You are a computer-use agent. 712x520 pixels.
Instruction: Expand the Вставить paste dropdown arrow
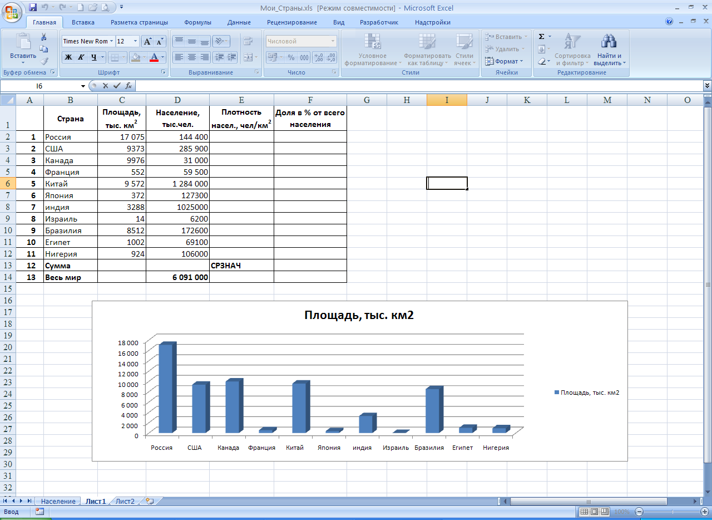(x=23, y=62)
